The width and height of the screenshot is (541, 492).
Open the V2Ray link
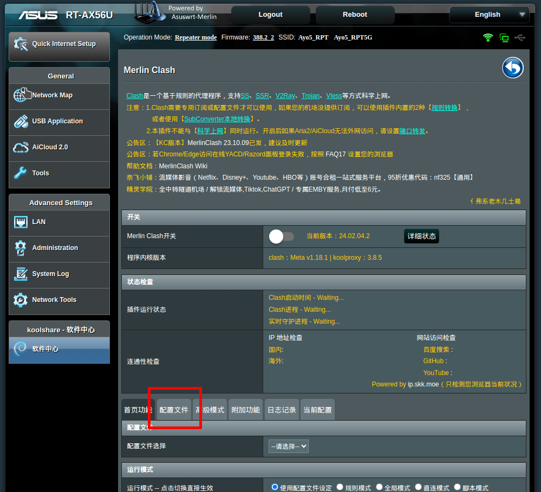(285, 96)
